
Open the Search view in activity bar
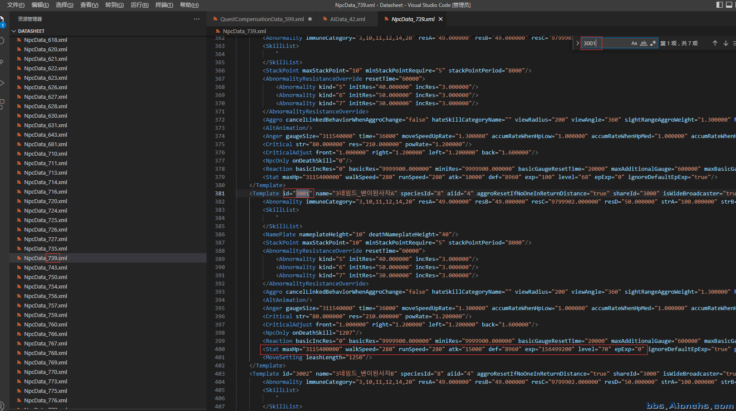click(2, 41)
